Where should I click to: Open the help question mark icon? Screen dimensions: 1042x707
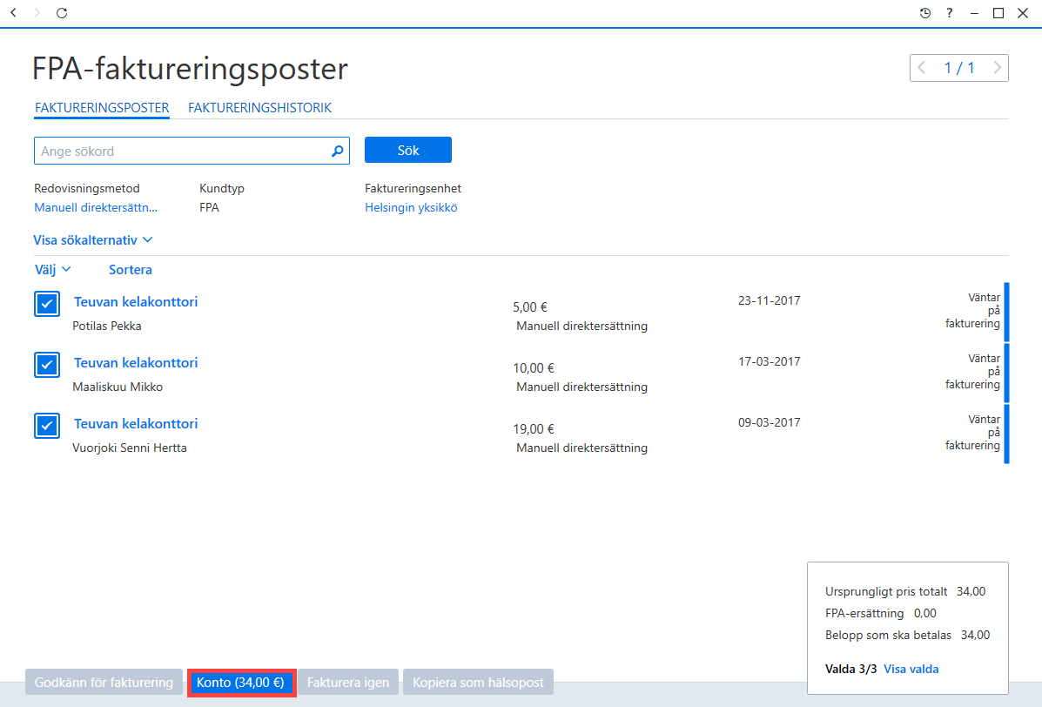[950, 12]
